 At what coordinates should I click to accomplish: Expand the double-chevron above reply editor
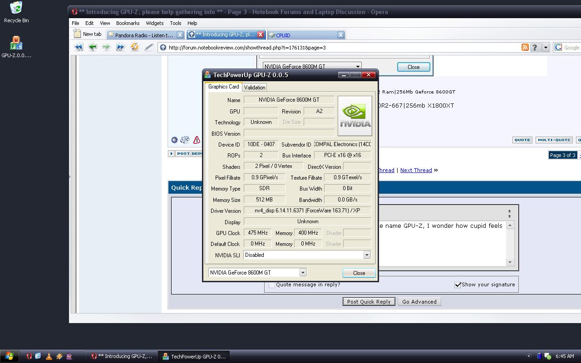tap(509, 213)
